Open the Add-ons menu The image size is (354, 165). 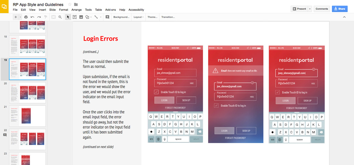point(111,10)
